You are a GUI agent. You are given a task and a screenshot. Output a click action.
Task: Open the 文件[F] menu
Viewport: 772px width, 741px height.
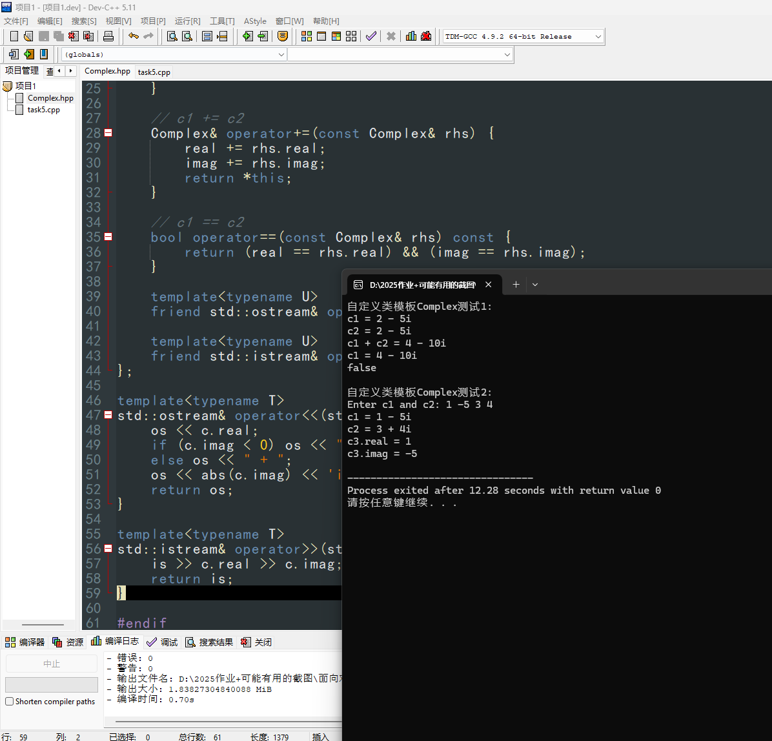pos(15,21)
